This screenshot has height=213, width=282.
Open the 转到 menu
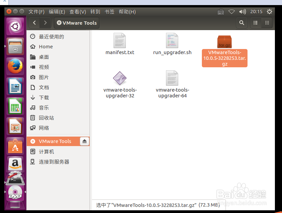pyautogui.click(x=95, y=12)
